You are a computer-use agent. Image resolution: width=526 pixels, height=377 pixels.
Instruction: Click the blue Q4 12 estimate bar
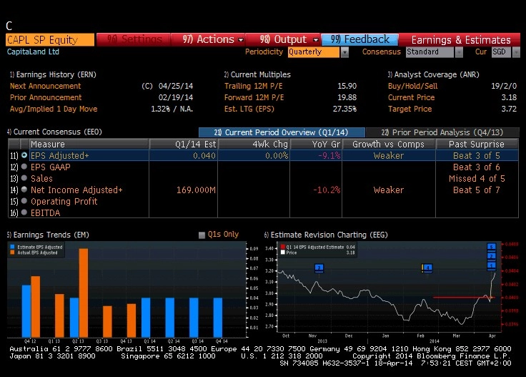26,311
